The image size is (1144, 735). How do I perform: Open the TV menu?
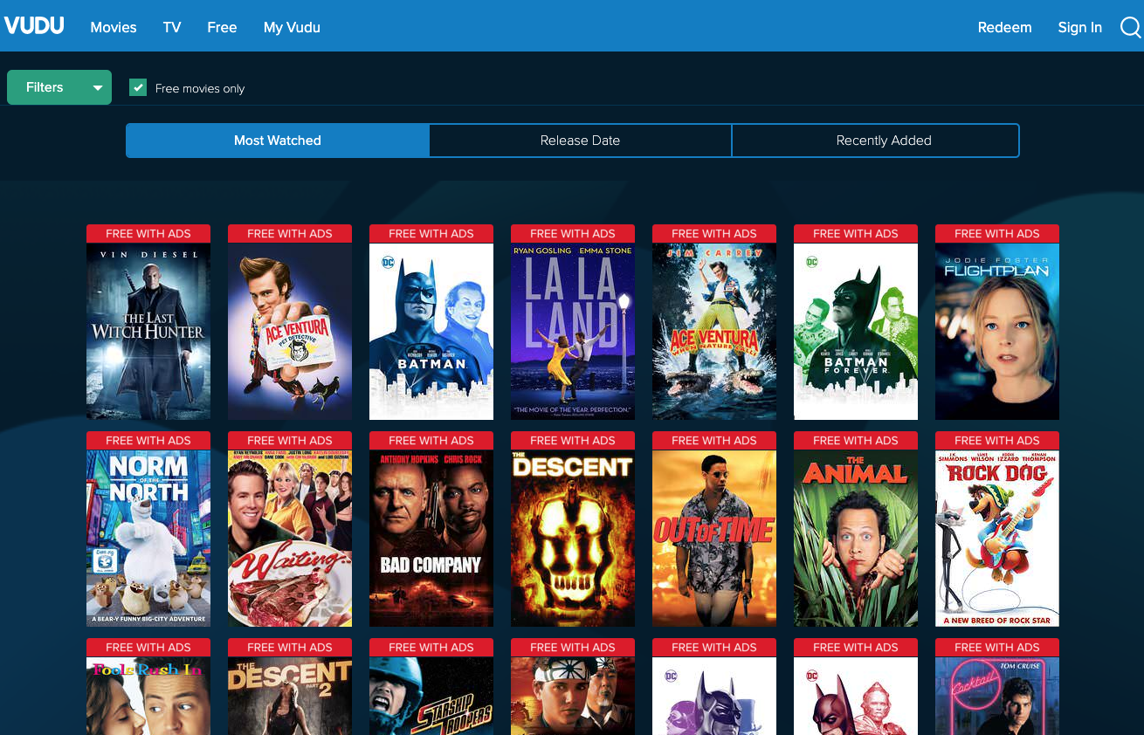coord(172,27)
